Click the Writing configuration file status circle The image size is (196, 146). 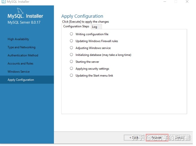click(x=71, y=34)
